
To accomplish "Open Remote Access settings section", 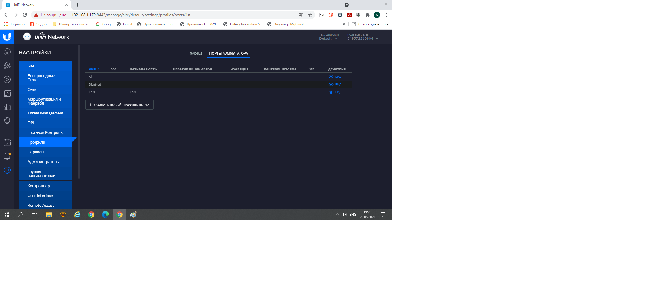I will 46,205.
